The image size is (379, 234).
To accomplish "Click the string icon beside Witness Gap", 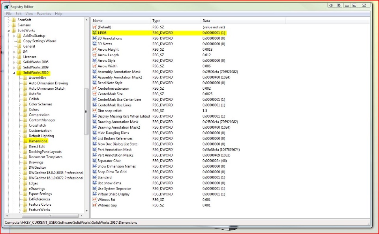I will (x=95, y=205).
